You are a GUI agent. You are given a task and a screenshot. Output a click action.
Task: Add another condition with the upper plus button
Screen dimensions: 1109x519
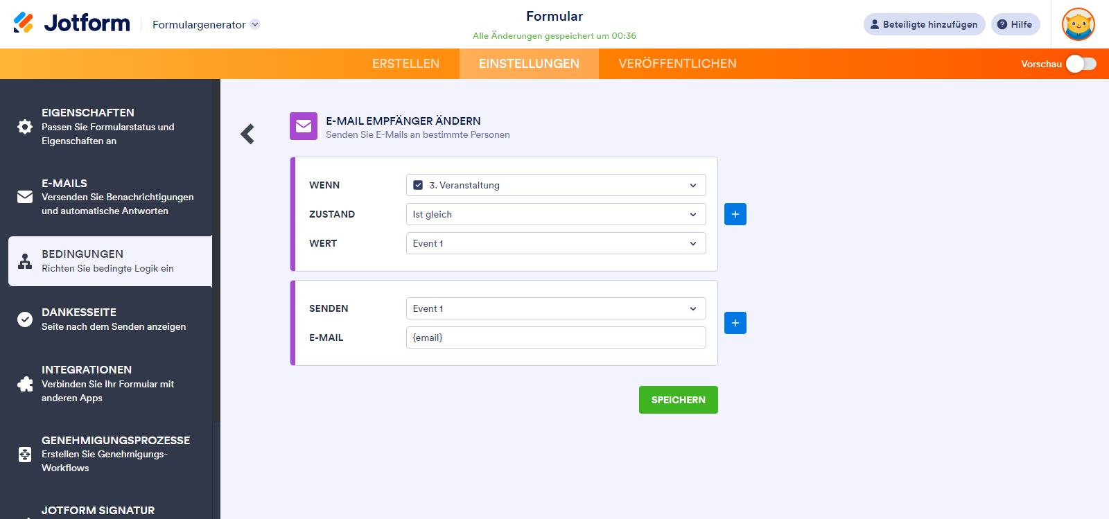735,214
